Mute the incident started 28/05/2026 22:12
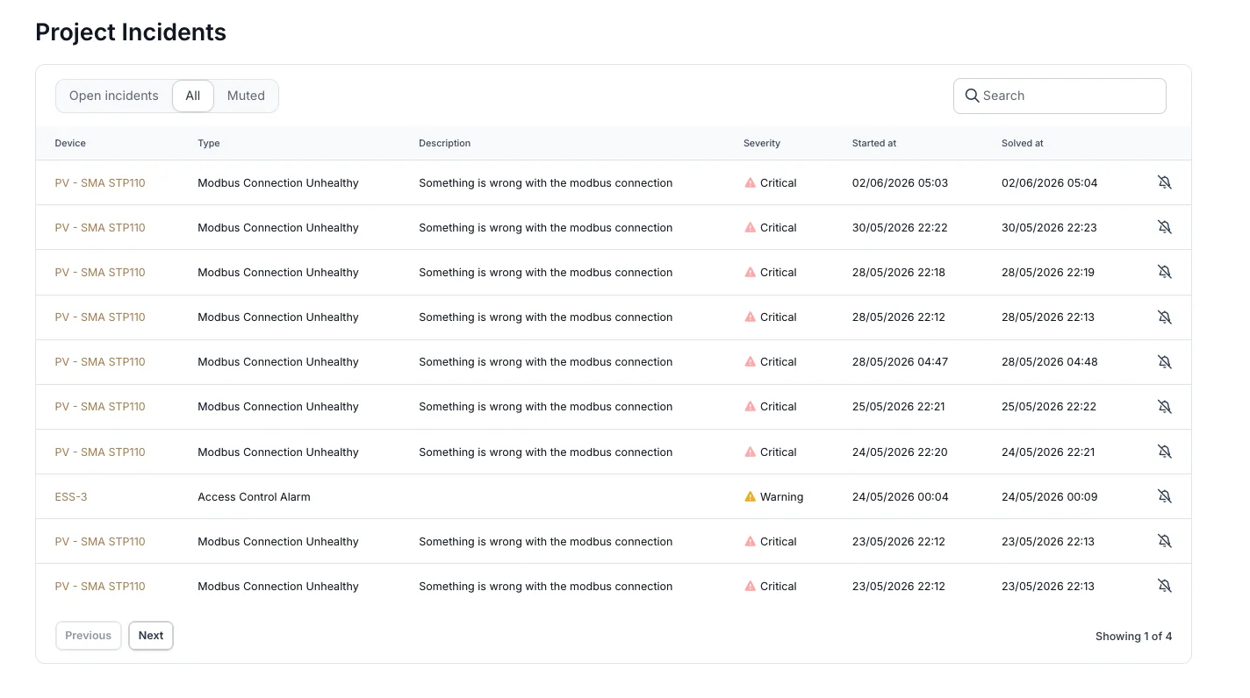 (1164, 317)
